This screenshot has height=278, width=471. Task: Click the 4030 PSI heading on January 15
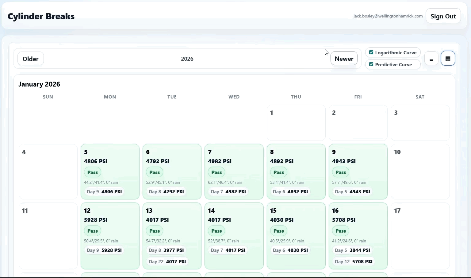(x=282, y=220)
